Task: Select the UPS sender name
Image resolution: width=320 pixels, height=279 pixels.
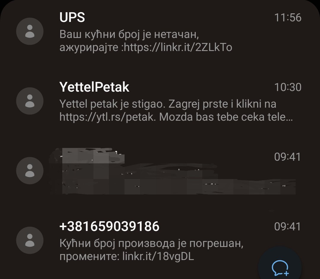Action: tap(72, 17)
